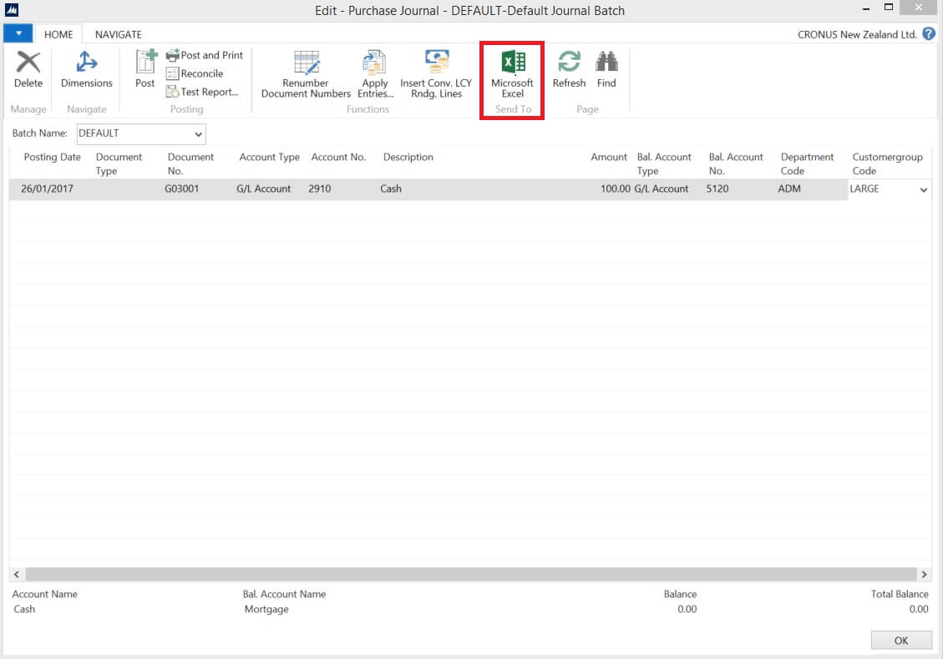
Task: Click balancing account number 5120
Action: click(717, 189)
